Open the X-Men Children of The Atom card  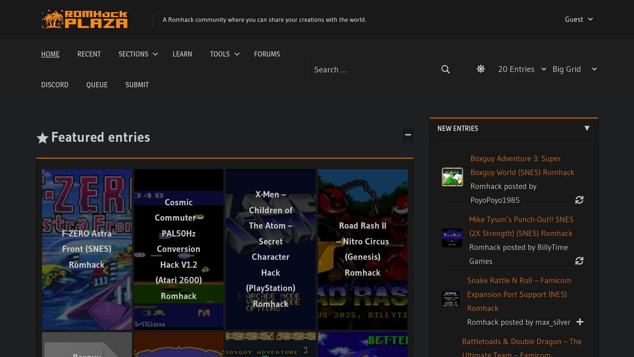tap(271, 249)
